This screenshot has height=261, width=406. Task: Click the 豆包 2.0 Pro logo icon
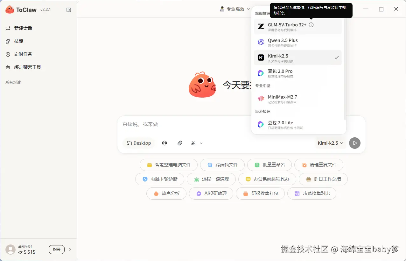(261, 73)
